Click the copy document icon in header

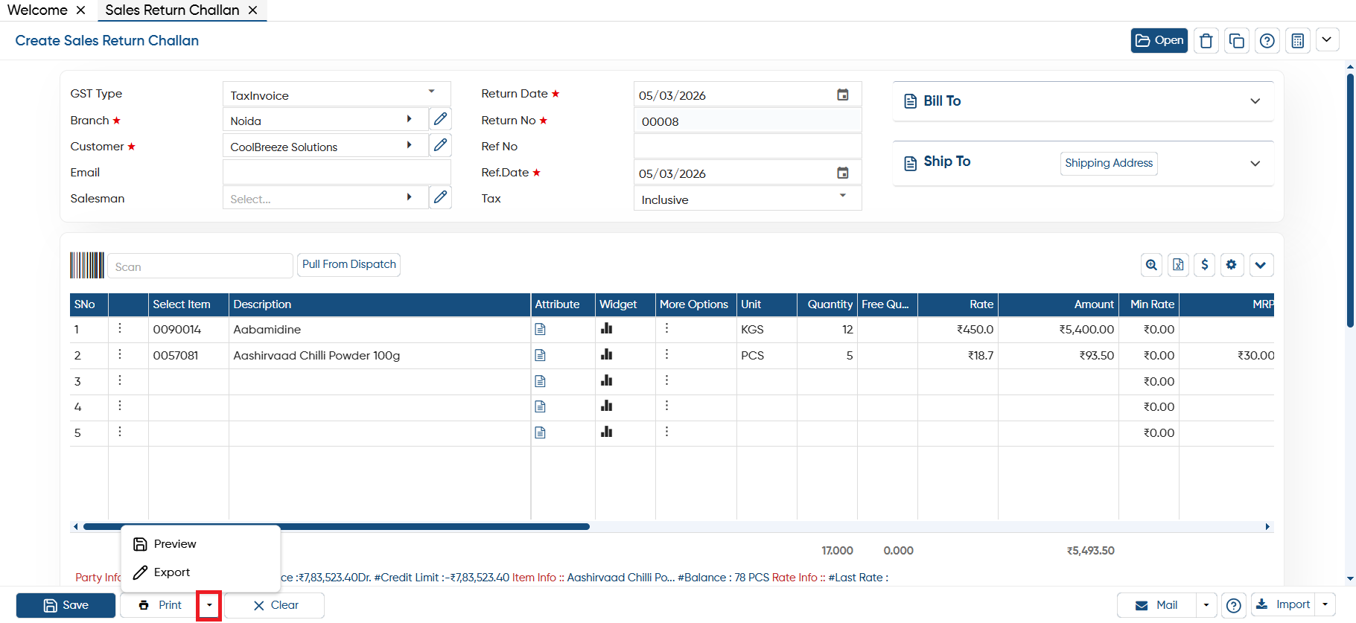coord(1236,41)
